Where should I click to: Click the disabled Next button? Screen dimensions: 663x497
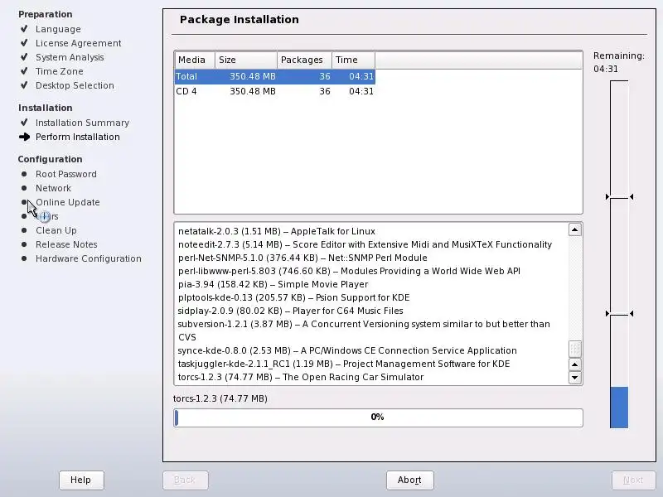pos(633,480)
